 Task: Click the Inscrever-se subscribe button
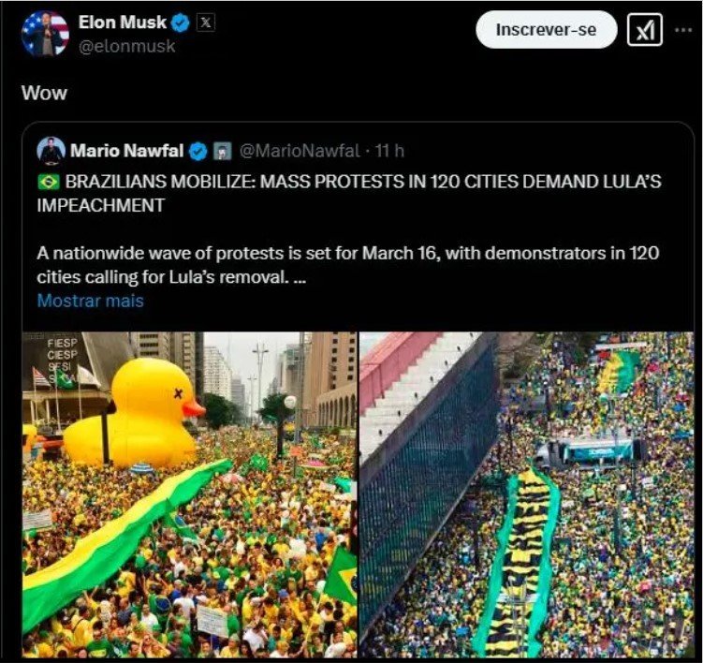(x=546, y=30)
